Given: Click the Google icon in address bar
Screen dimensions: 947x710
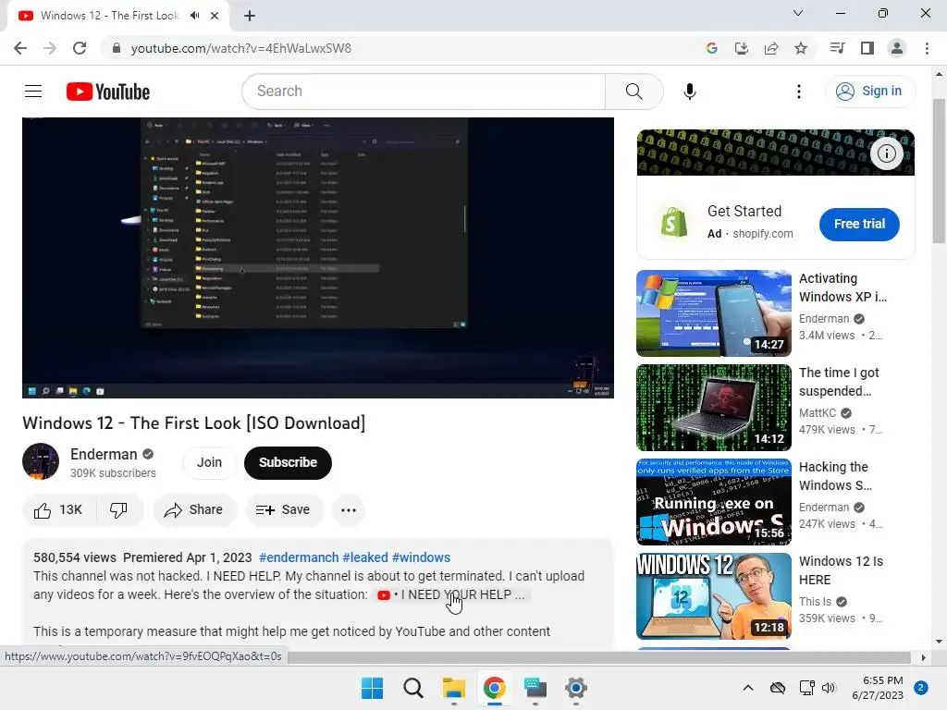Looking at the screenshot, I should click(x=711, y=48).
